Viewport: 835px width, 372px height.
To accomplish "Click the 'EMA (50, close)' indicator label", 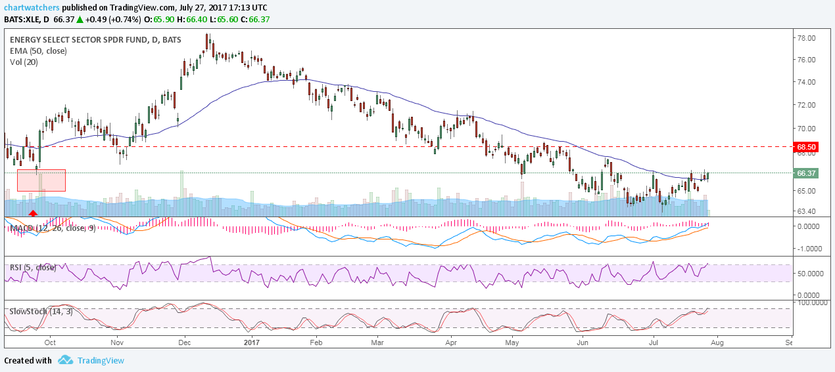I will (37, 51).
